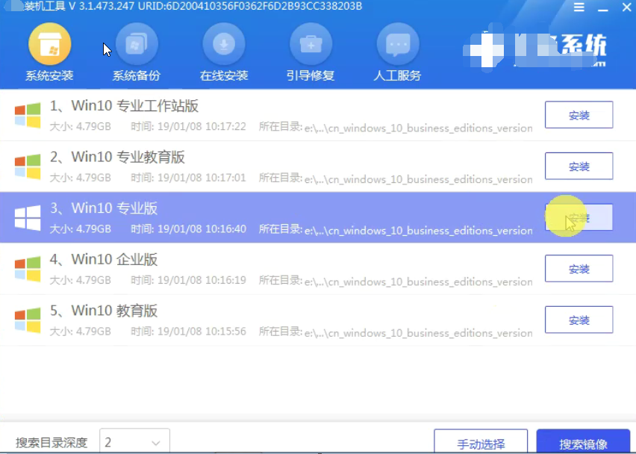
Task: Click Windows logo of Win10 教育版
Action: tap(28, 320)
